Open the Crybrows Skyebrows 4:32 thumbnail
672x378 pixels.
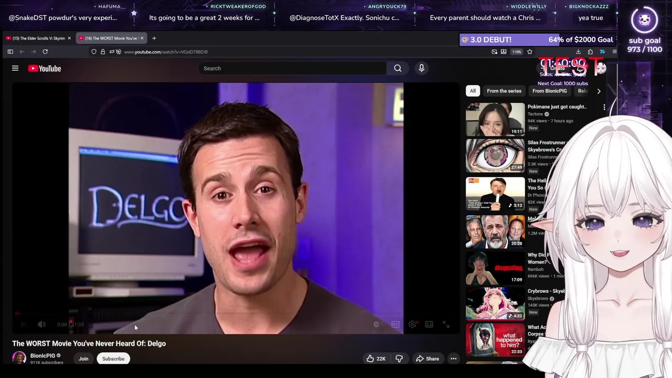[x=495, y=304]
